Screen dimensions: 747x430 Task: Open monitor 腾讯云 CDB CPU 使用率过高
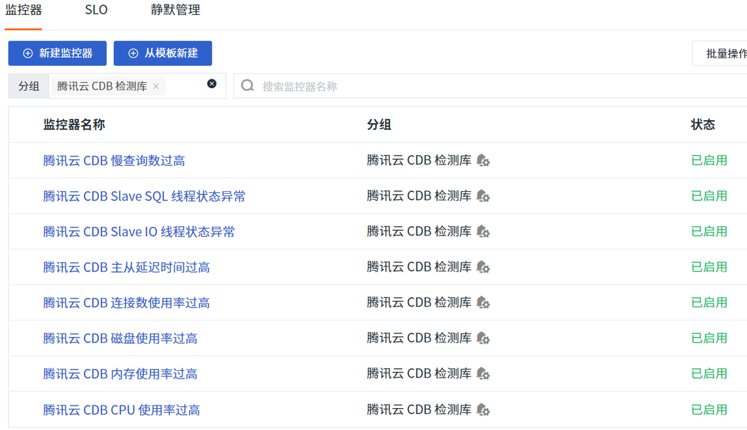122,409
